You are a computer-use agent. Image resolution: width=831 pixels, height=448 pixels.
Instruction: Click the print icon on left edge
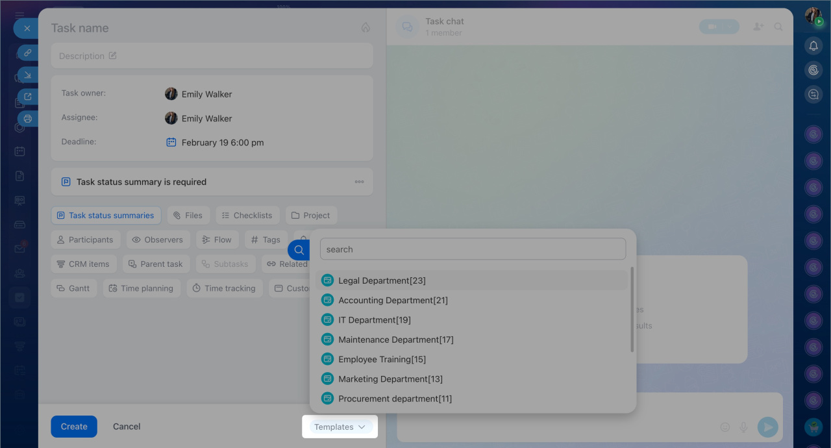[x=28, y=119]
